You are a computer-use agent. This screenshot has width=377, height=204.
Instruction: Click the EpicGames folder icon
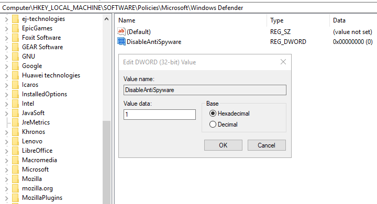[x=15, y=28]
